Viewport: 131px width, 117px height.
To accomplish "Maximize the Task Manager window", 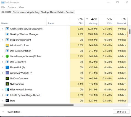I will click(x=117, y=2).
